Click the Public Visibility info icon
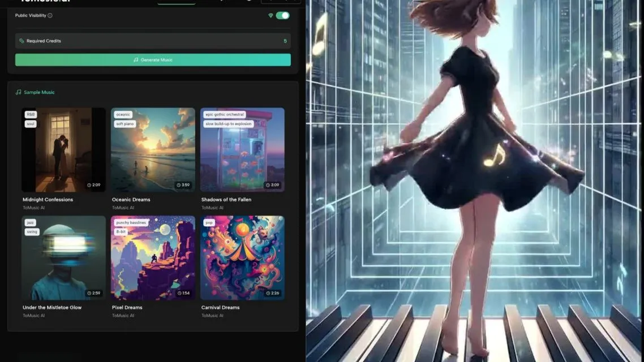 (50, 16)
